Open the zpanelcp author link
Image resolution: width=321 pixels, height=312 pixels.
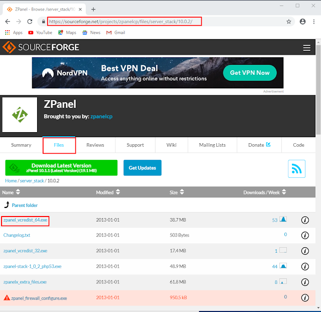[101, 117]
